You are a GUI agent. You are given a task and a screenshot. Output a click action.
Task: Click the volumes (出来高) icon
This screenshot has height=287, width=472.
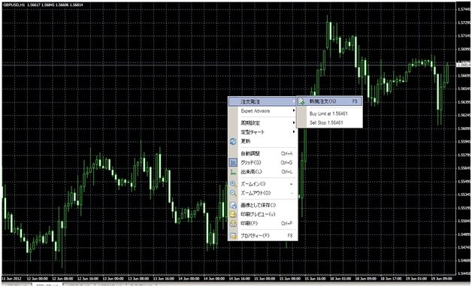click(233, 172)
